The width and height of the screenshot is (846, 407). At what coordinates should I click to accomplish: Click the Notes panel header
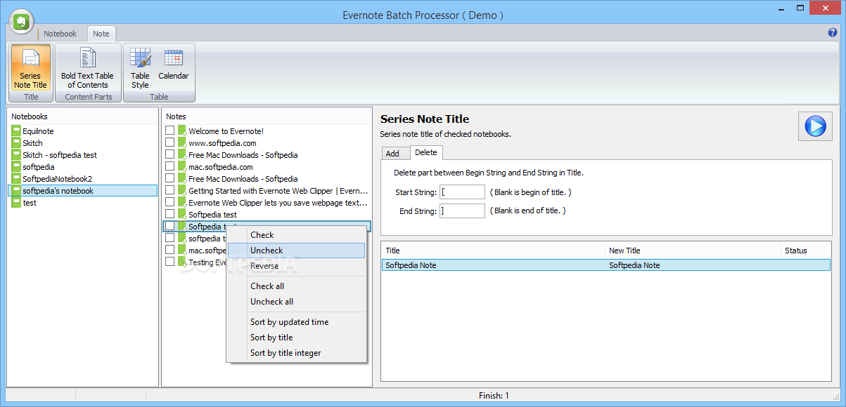267,116
